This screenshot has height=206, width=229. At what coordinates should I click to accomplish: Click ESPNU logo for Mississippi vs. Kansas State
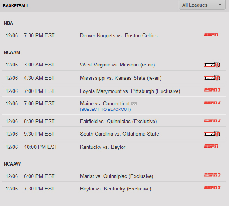212,78
